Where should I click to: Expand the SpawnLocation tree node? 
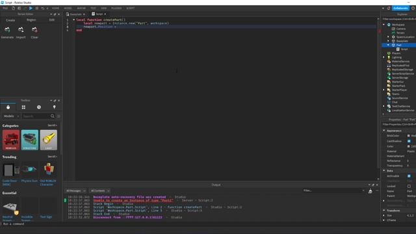(389, 37)
